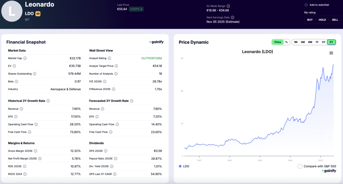Enable Compare with S&P 500 checkbox
343x184 pixels.
pyautogui.click(x=300, y=166)
